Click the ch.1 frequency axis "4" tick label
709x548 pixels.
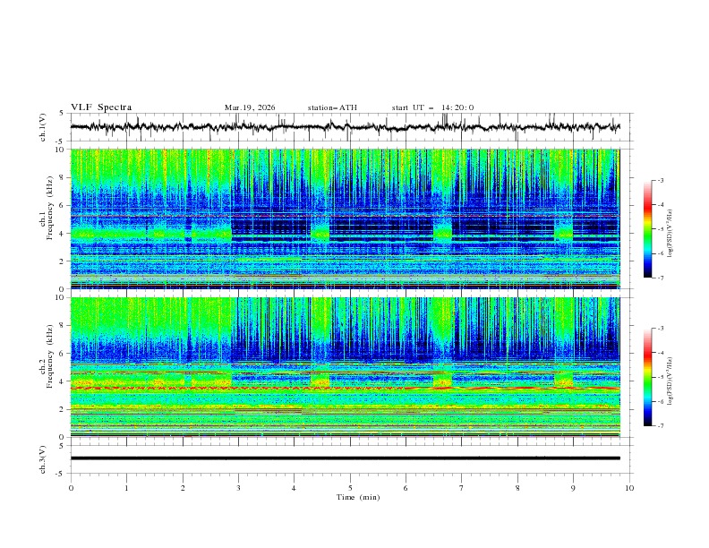coord(63,234)
